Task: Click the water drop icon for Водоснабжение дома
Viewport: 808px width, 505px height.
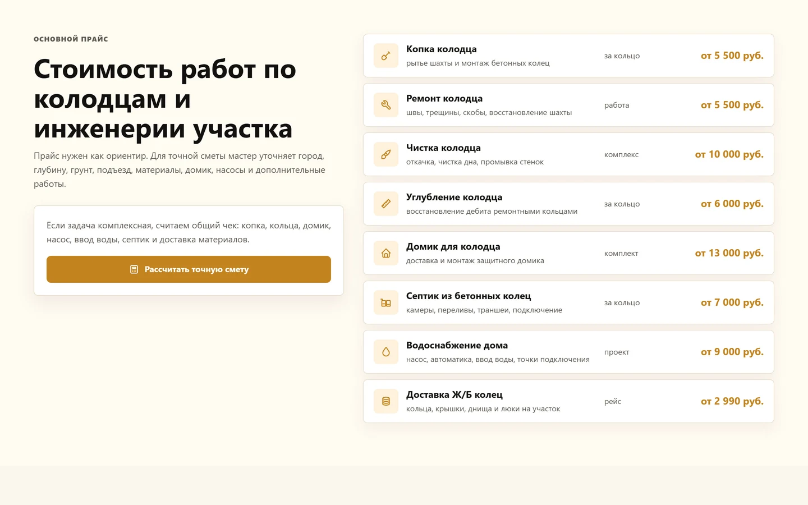Action: (386, 352)
